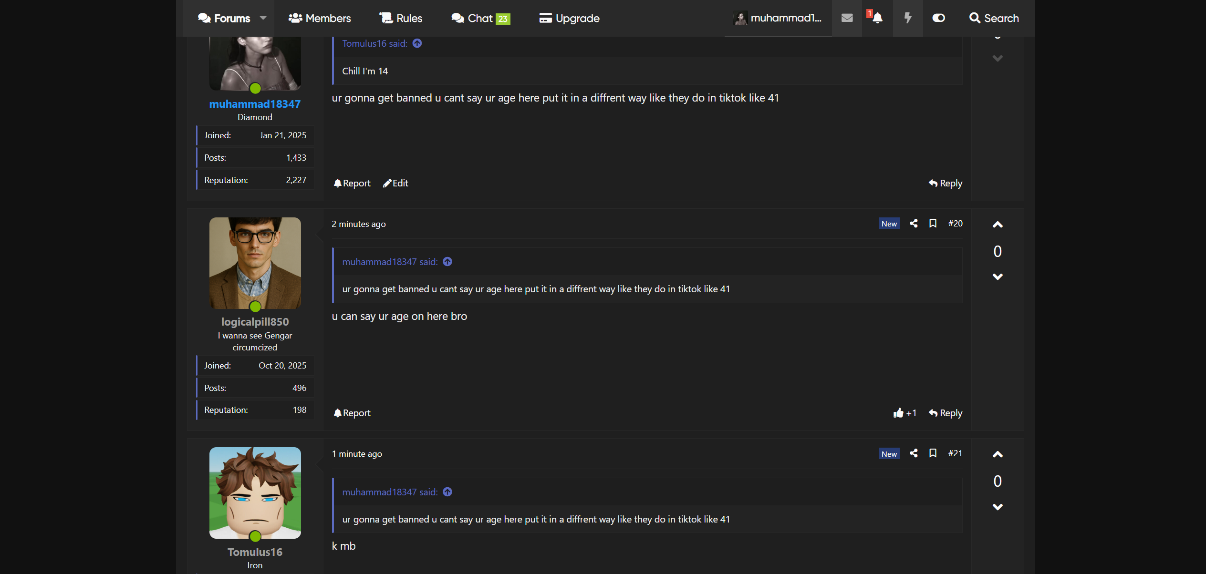Share post #20
The height and width of the screenshot is (574, 1206).
(x=914, y=223)
